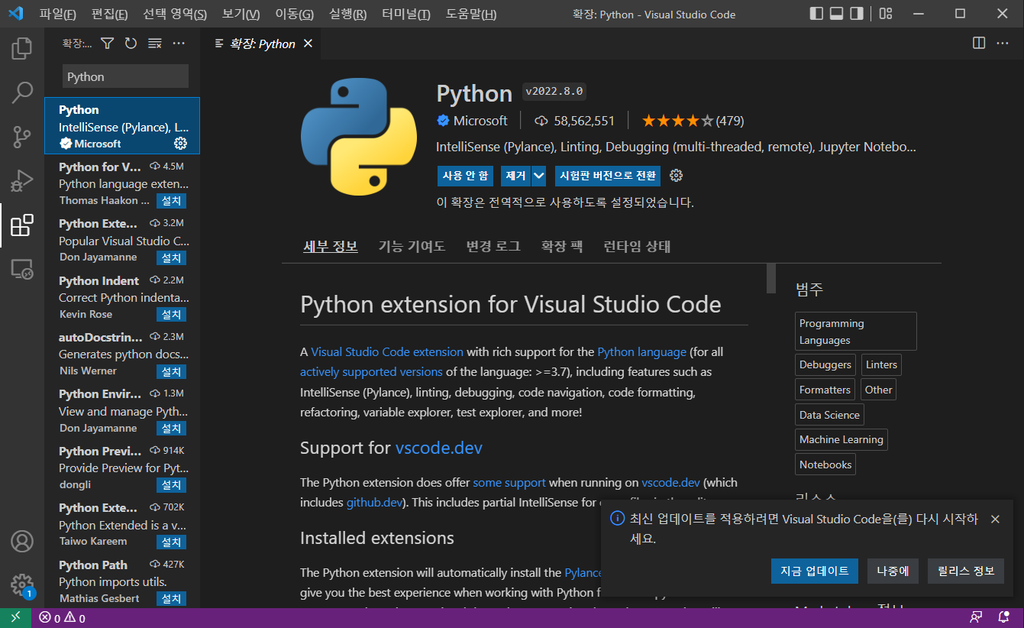Click the Data Science category tag
This screenshot has height=628, width=1024.
pos(829,415)
